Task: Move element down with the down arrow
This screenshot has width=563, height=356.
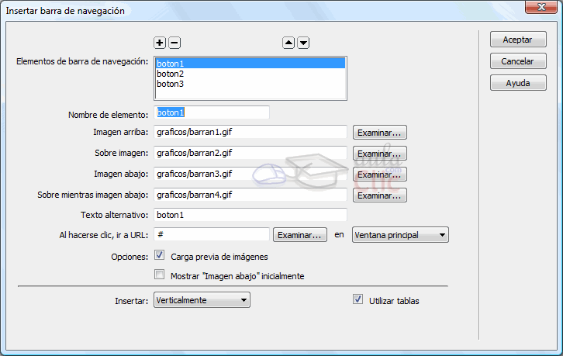Action: 303,43
